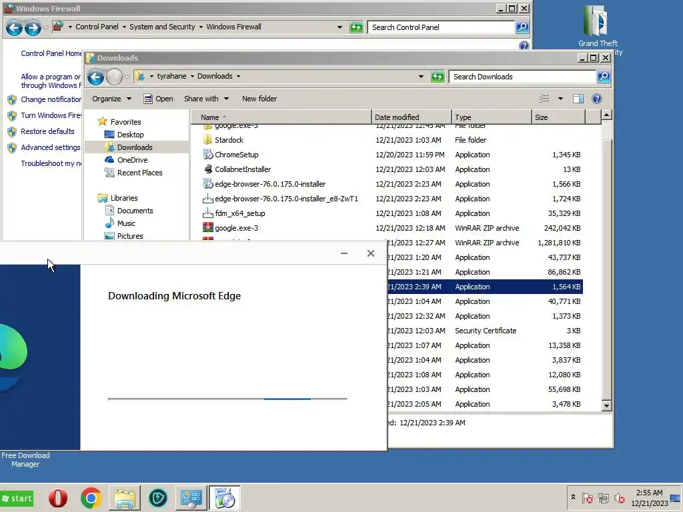Expand Firewall address bar history dropdown

[339, 27]
